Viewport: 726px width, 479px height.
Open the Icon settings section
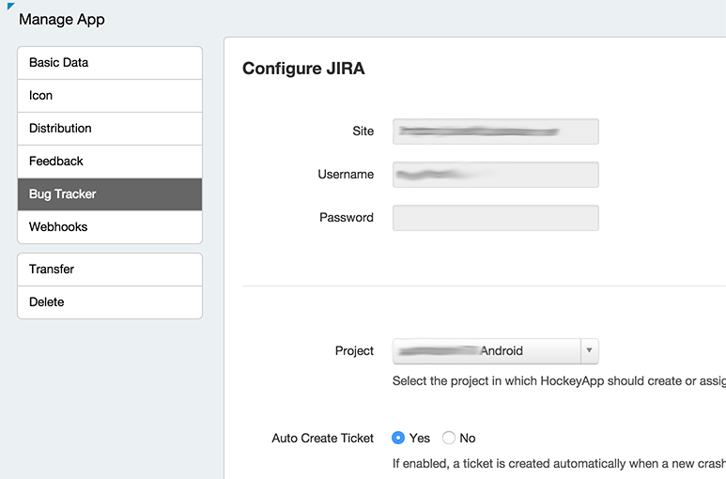click(x=110, y=96)
